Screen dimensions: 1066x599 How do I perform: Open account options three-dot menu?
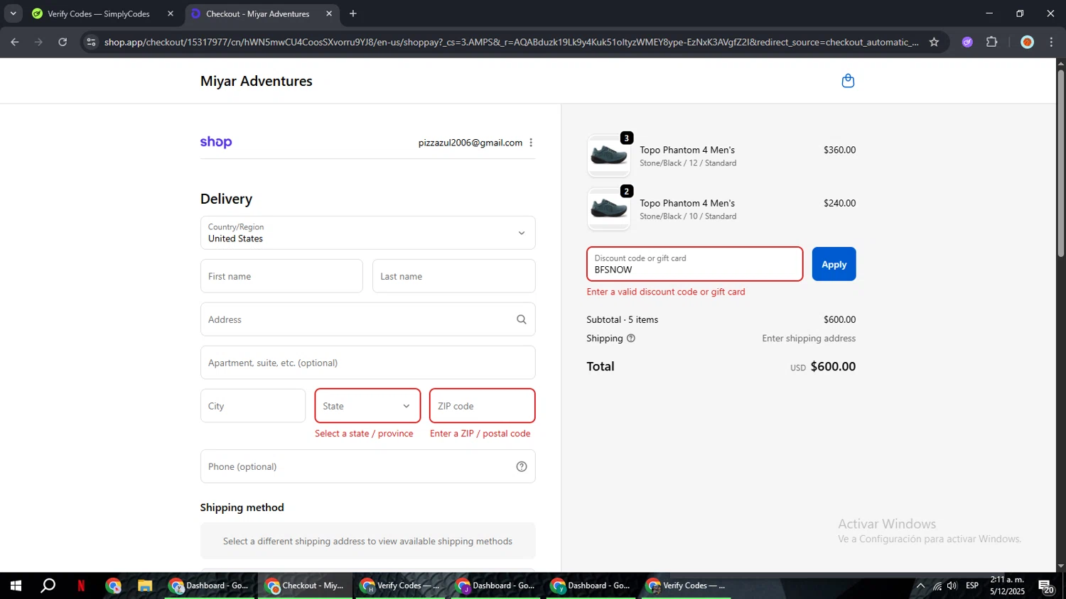click(x=531, y=143)
